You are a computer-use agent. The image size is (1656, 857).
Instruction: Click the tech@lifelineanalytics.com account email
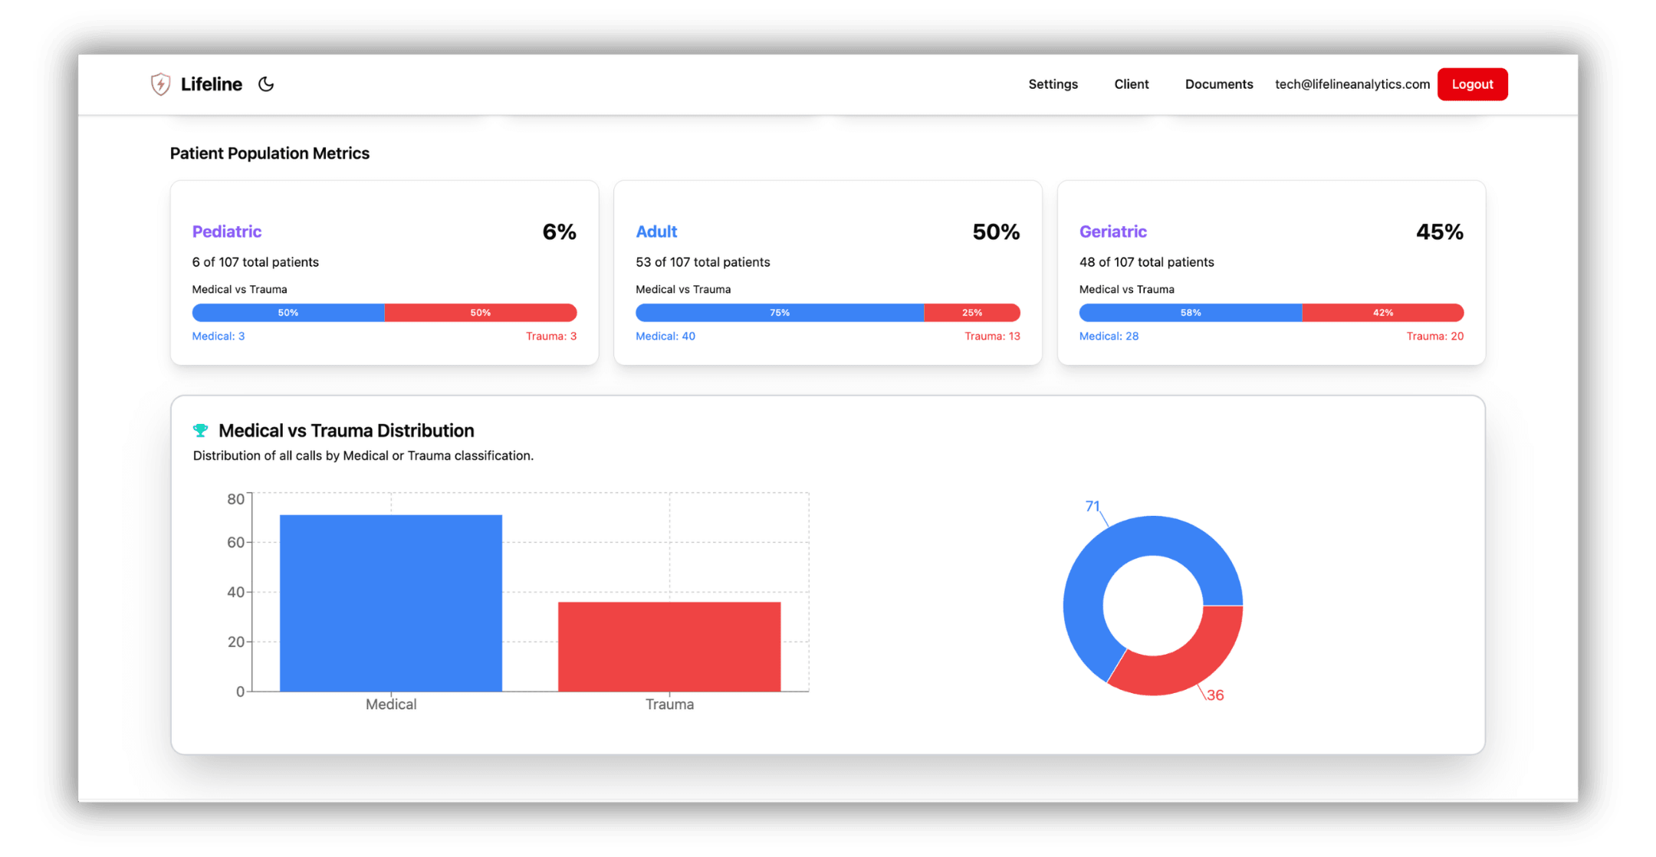coord(1352,84)
